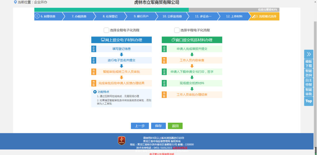Click the red emblem logo in the footer
This screenshot has width=317, height=155.
coord(122,141)
